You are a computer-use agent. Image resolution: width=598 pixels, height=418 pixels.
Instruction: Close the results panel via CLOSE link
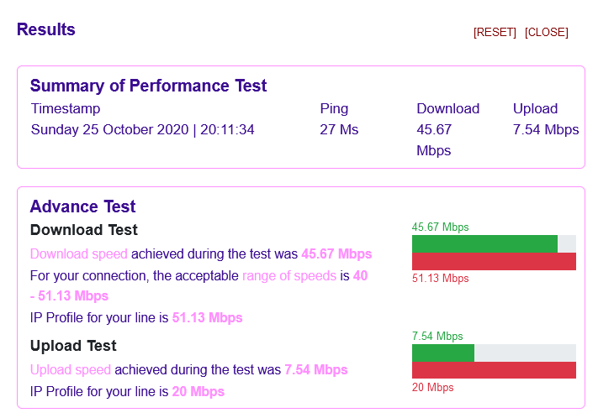pos(547,33)
